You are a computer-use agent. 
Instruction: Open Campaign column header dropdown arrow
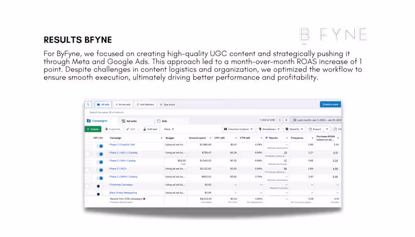coord(161,138)
